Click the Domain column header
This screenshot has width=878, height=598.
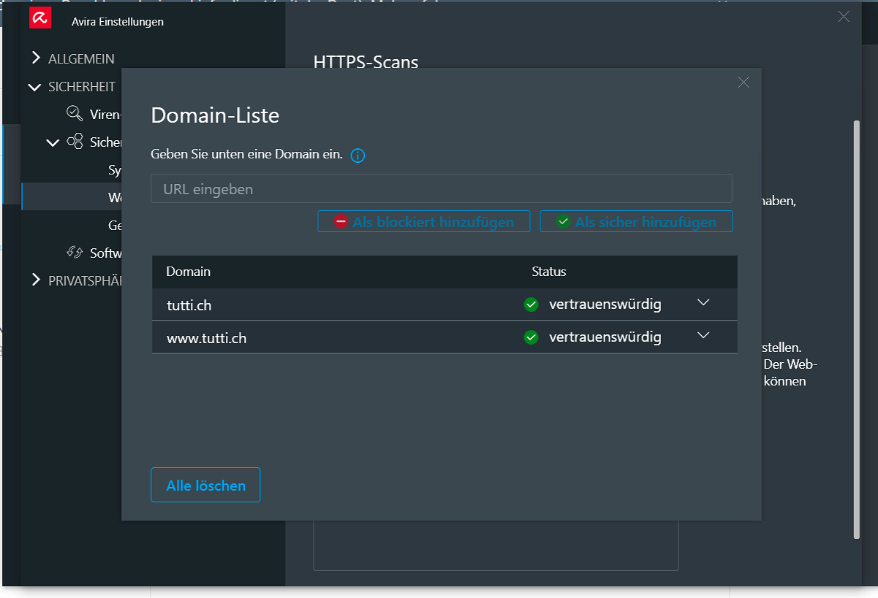[189, 272]
